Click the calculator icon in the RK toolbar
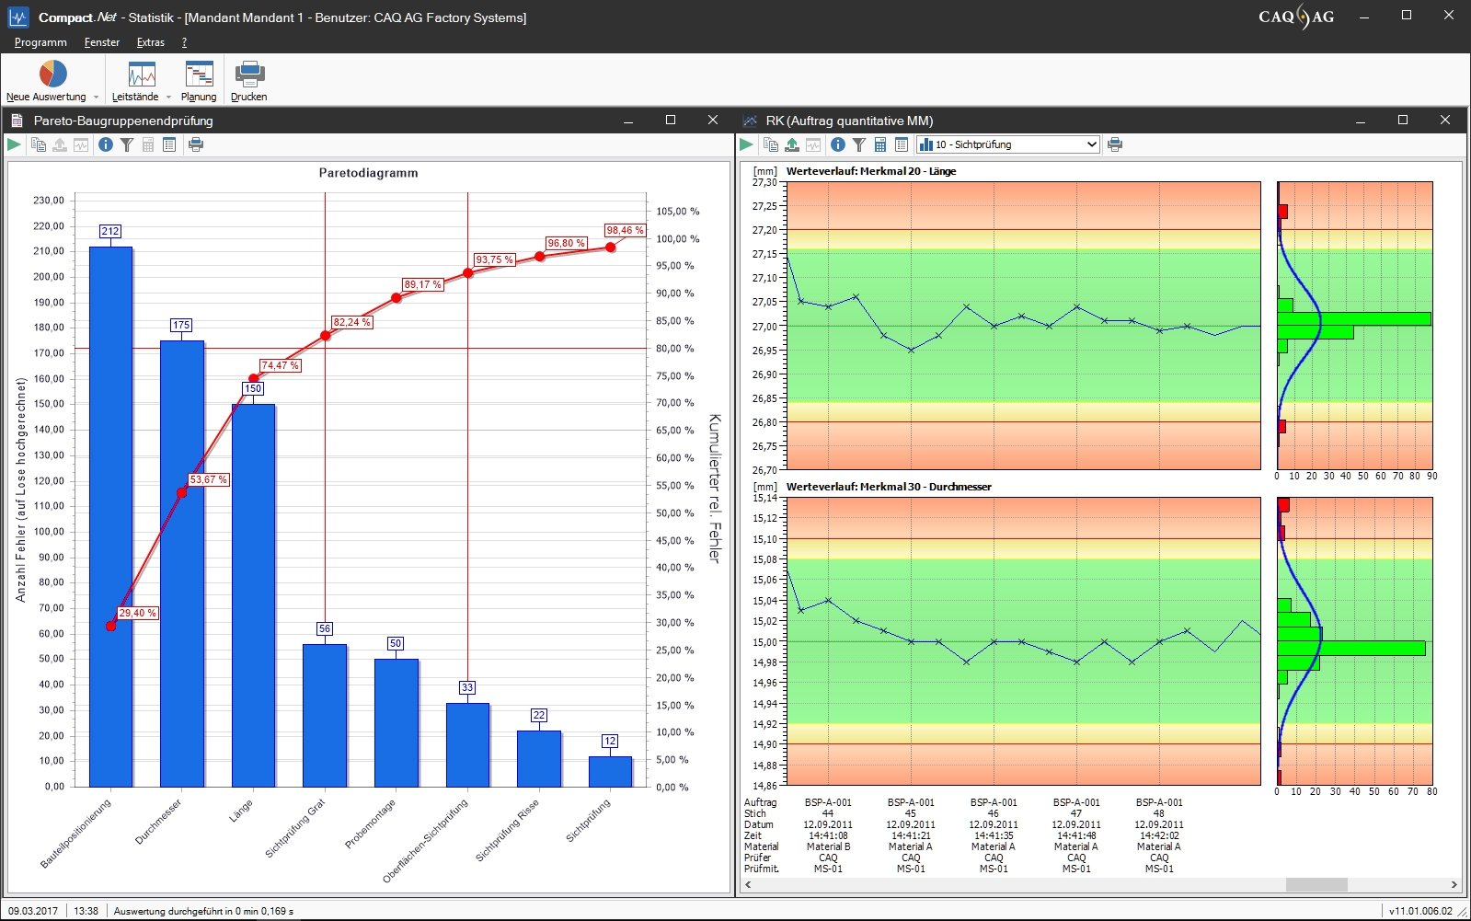1471x921 pixels. click(x=880, y=144)
